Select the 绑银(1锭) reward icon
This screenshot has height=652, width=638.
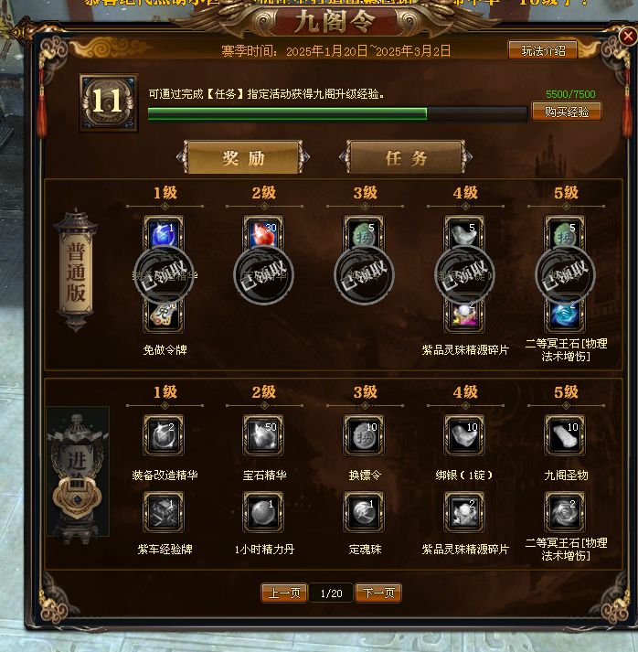tap(464, 435)
